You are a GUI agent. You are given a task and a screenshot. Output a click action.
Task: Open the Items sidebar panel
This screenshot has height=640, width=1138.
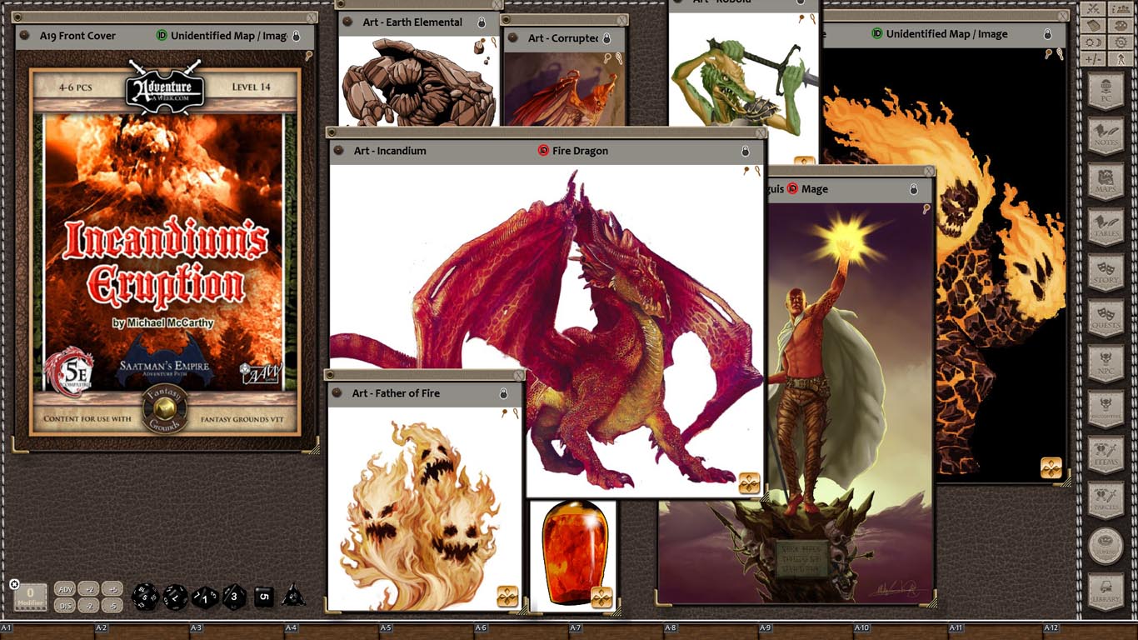coord(1106,454)
